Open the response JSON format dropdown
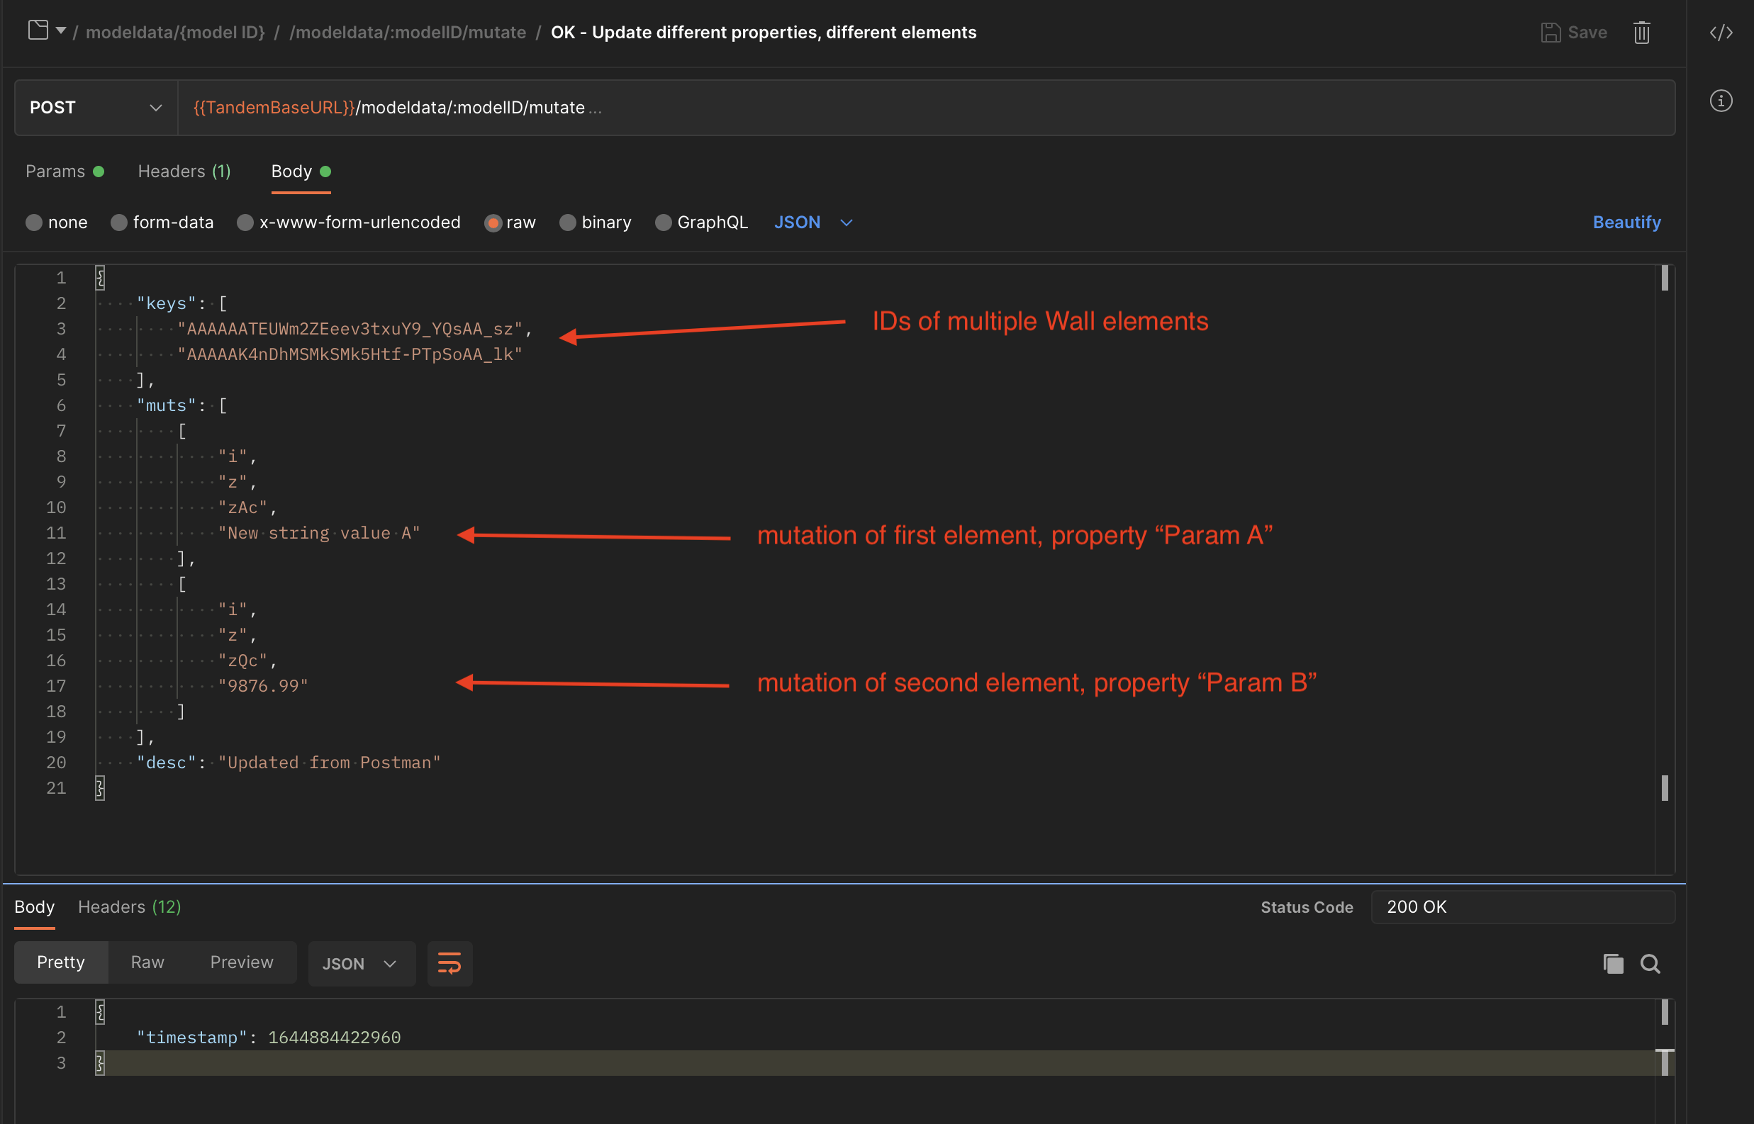 click(x=362, y=963)
